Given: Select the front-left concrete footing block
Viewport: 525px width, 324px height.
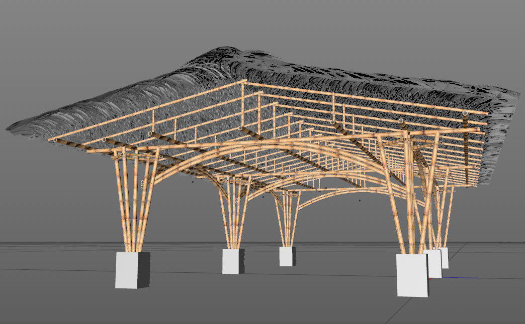Looking at the screenshot, I should click(133, 270).
